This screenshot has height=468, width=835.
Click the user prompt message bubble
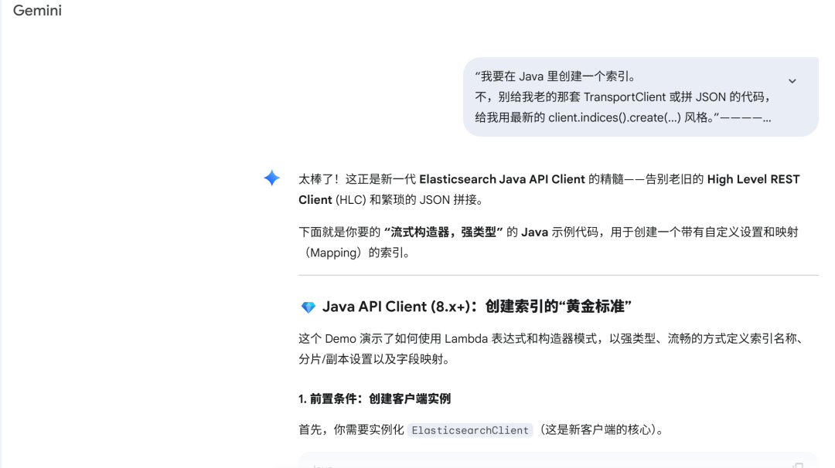coord(641,97)
